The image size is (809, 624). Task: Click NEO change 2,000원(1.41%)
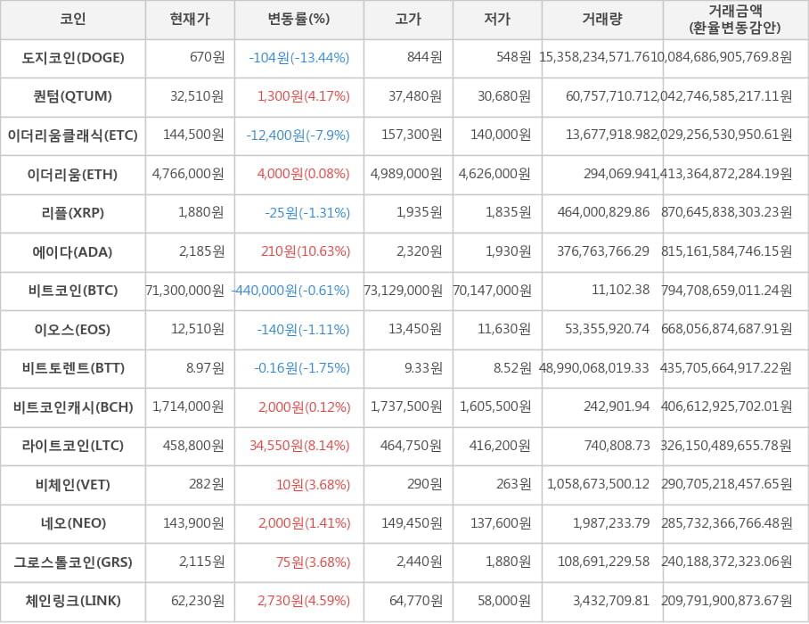305,523
